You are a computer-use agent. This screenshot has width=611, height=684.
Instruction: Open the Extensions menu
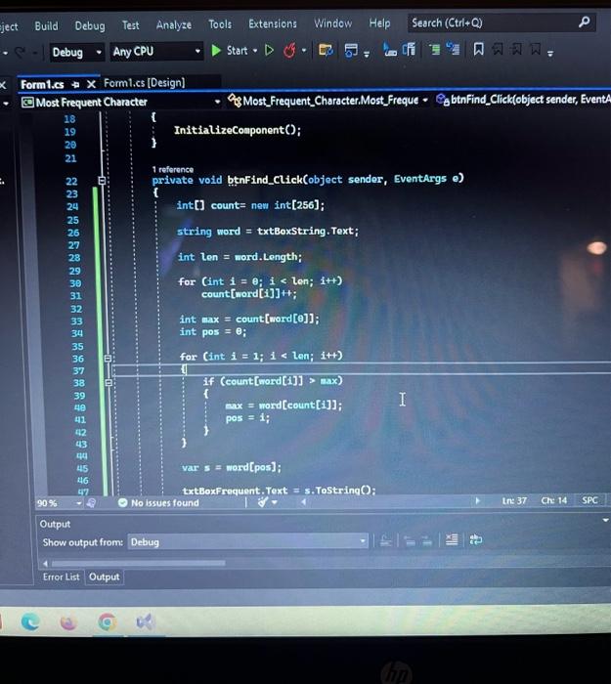pos(273,23)
